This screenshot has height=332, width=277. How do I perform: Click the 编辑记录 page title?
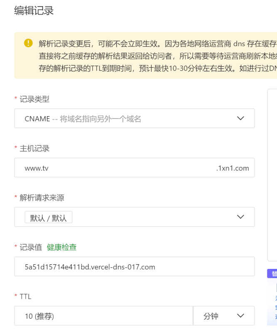pos(34,11)
